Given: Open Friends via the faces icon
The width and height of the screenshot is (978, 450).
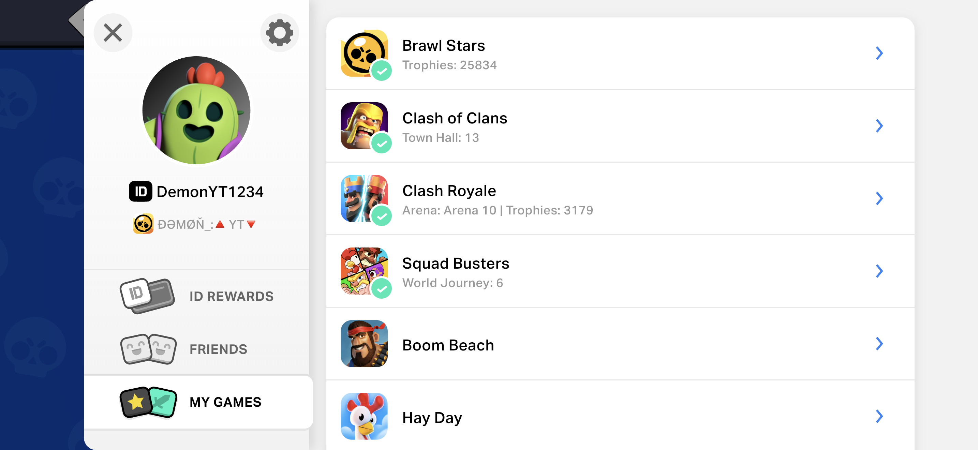Looking at the screenshot, I should 148,349.
